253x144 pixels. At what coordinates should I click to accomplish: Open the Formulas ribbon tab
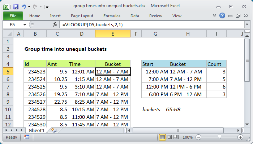tap(112, 16)
